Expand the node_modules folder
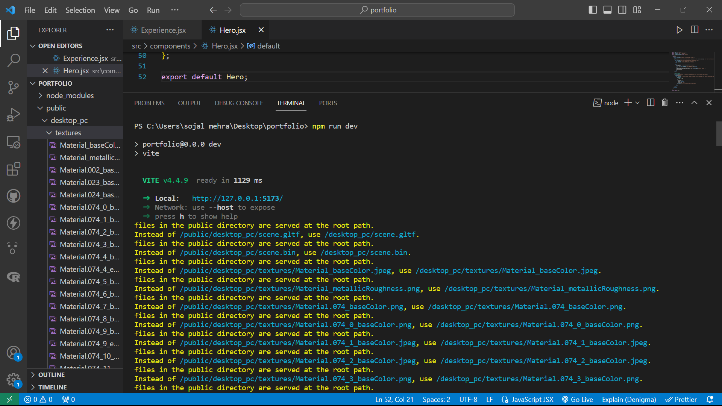722x406 pixels. [x=70, y=95]
